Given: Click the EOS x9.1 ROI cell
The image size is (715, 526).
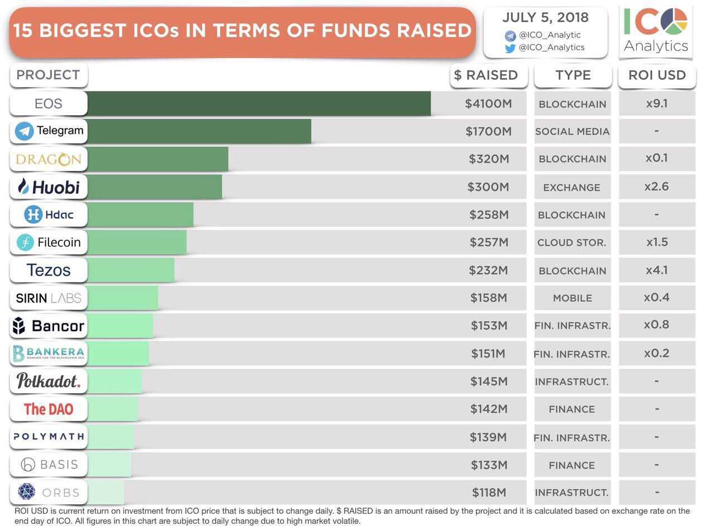Looking at the screenshot, I should coord(657,103).
